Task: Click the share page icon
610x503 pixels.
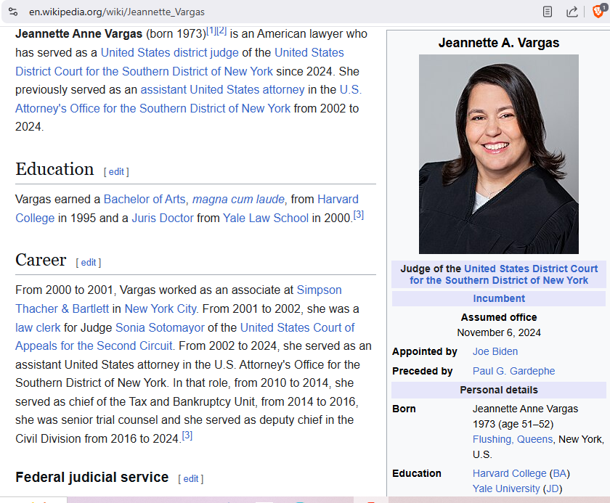Action: (x=572, y=12)
